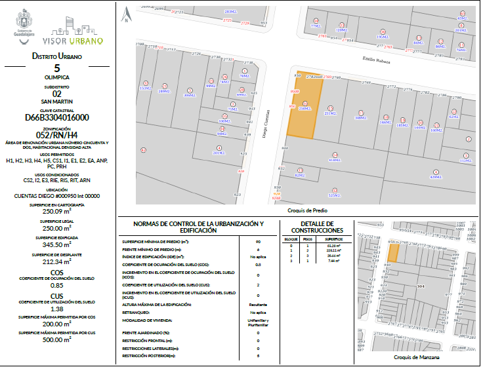Click the Restricciones Laterales row label
This screenshot has height=367, width=483.
[150, 349]
